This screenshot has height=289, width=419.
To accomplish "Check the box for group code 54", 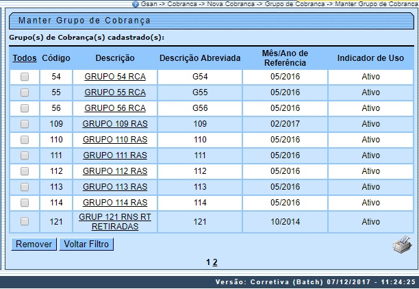I will click(x=25, y=77).
